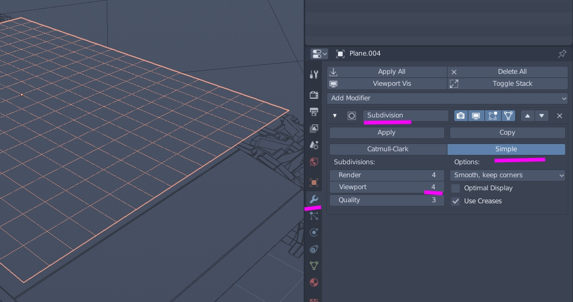Click the Plane.004 object name

point(365,54)
